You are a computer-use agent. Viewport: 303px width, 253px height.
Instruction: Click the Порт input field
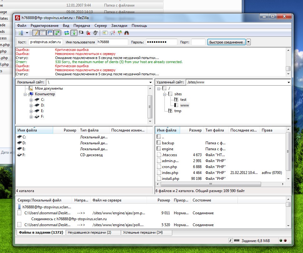pos(198,42)
